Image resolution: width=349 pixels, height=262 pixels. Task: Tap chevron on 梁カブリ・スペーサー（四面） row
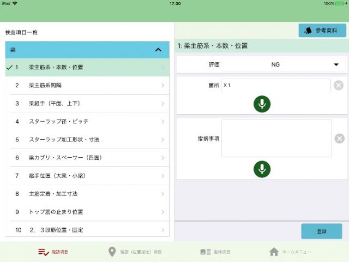(x=163, y=157)
